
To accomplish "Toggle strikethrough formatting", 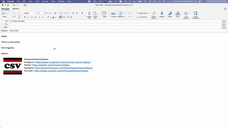I will 36,17.
